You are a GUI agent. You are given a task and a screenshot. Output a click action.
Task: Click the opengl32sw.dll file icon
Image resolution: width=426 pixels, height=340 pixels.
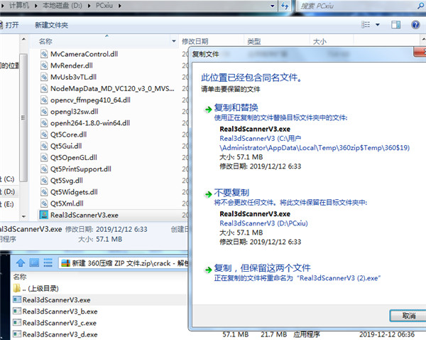[x=44, y=112]
